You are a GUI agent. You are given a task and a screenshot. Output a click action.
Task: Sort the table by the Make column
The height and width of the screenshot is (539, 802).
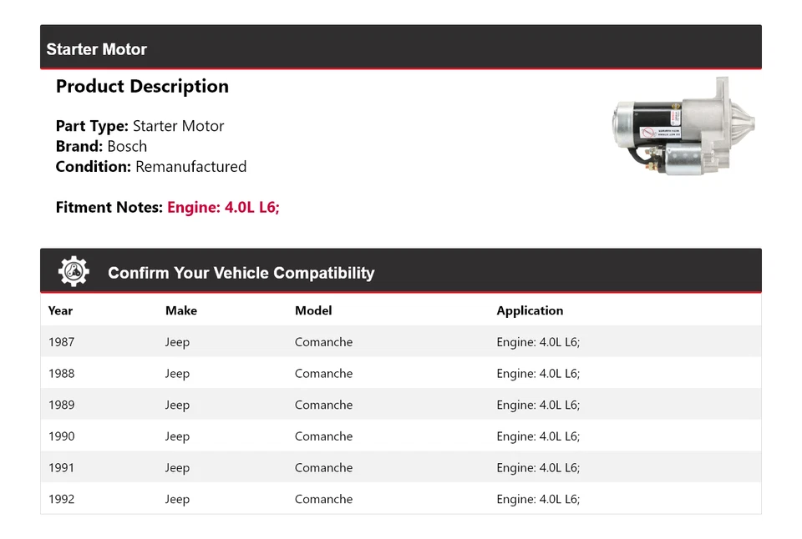[x=181, y=310]
